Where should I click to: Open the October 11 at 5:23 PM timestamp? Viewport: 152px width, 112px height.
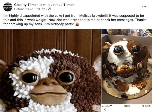[x=30, y=9]
